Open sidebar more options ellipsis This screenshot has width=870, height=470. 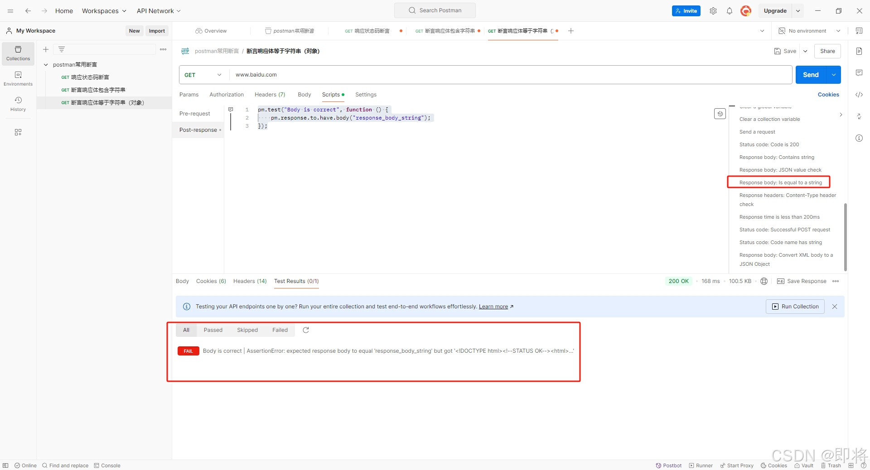[163, 49]
